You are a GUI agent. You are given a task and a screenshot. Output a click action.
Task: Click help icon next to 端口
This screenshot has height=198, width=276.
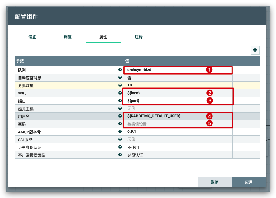[x=120, y=101]
